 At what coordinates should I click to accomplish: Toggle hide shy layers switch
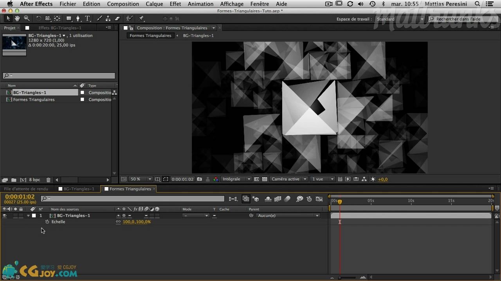pos(268,199)
